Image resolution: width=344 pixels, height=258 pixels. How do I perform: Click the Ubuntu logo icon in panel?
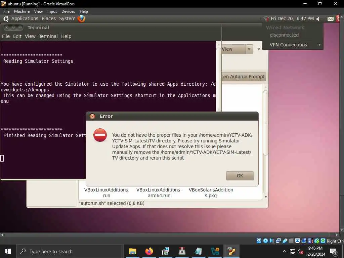(x=5, y=19)
